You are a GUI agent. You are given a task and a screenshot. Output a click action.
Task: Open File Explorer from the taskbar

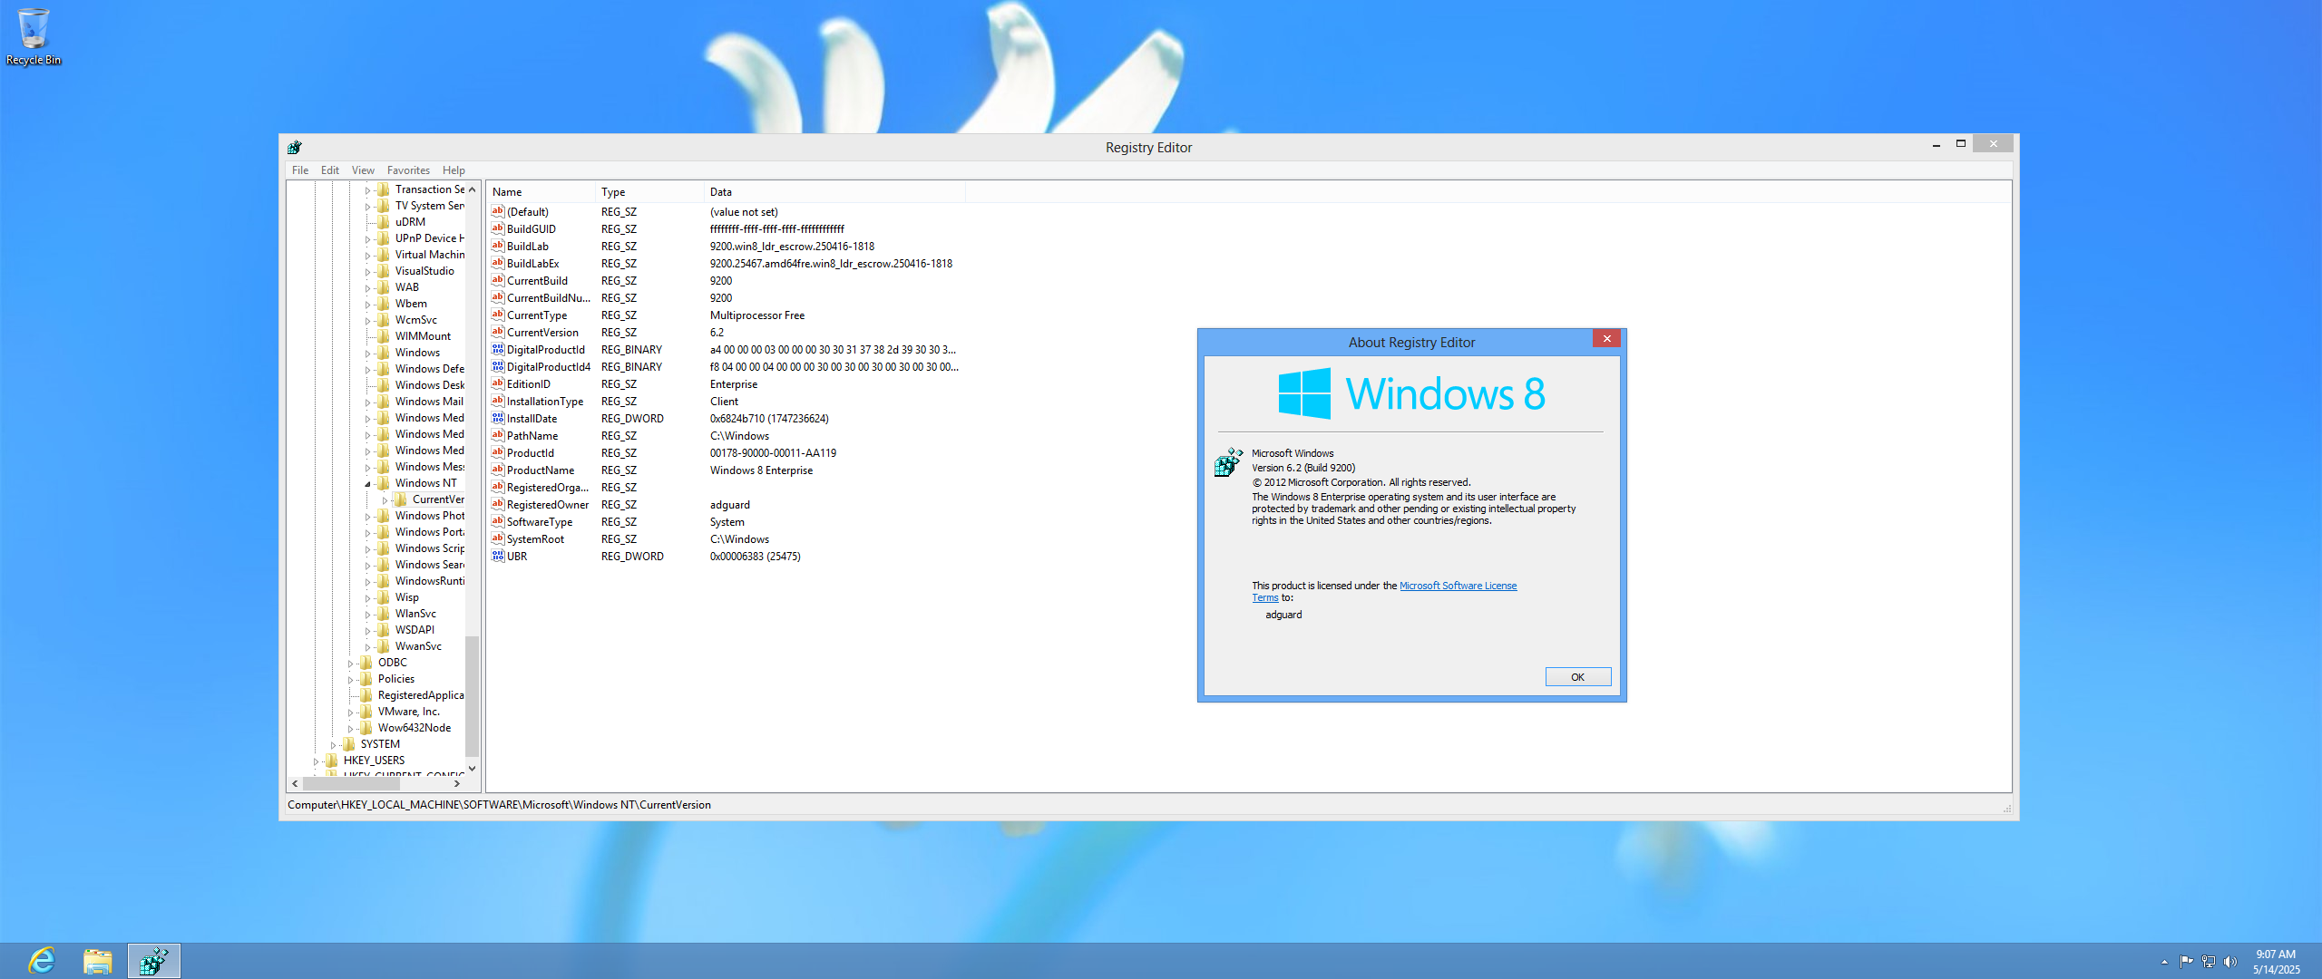[x=97, y=960]
